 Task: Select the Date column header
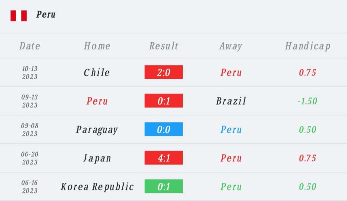click(x=30, y=46)
